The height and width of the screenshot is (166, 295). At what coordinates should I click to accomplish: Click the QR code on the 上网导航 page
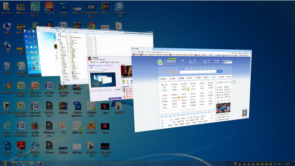tap(245, 113)
